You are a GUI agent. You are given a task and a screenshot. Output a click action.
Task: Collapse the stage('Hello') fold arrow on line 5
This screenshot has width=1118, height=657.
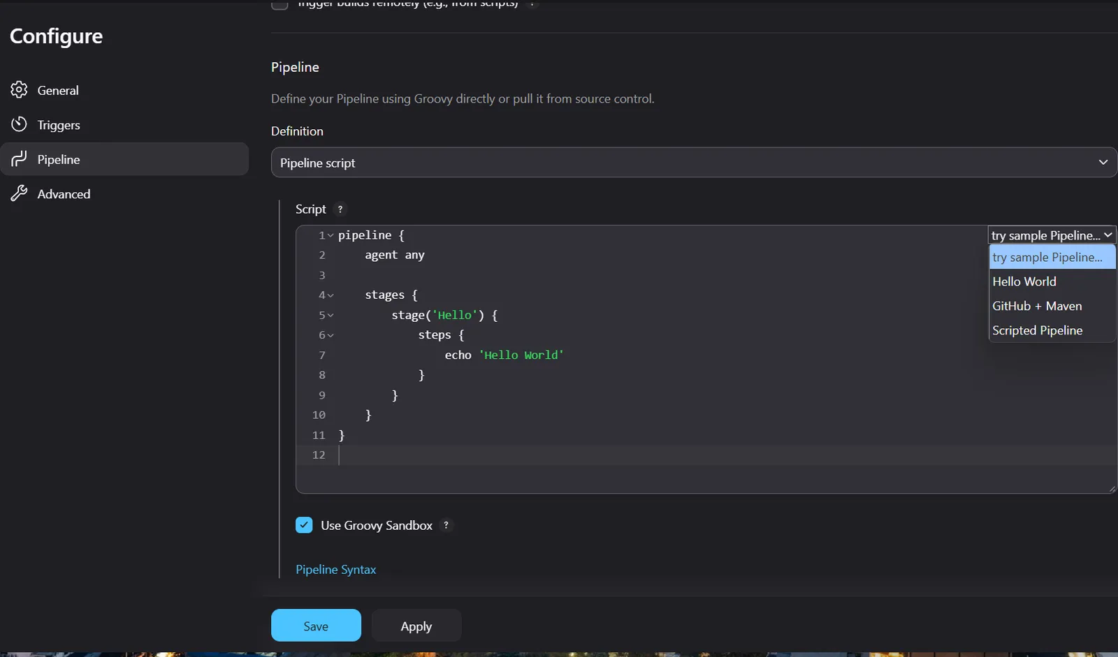point(331,316)
